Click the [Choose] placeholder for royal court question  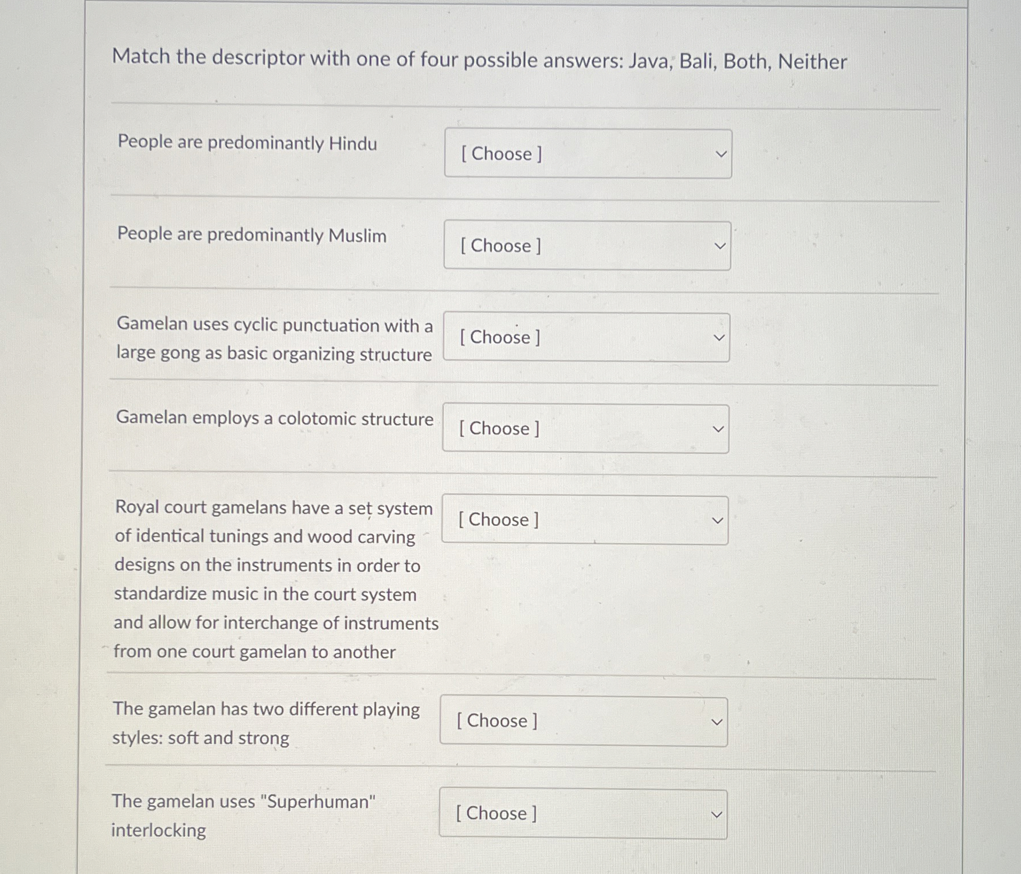498,520
